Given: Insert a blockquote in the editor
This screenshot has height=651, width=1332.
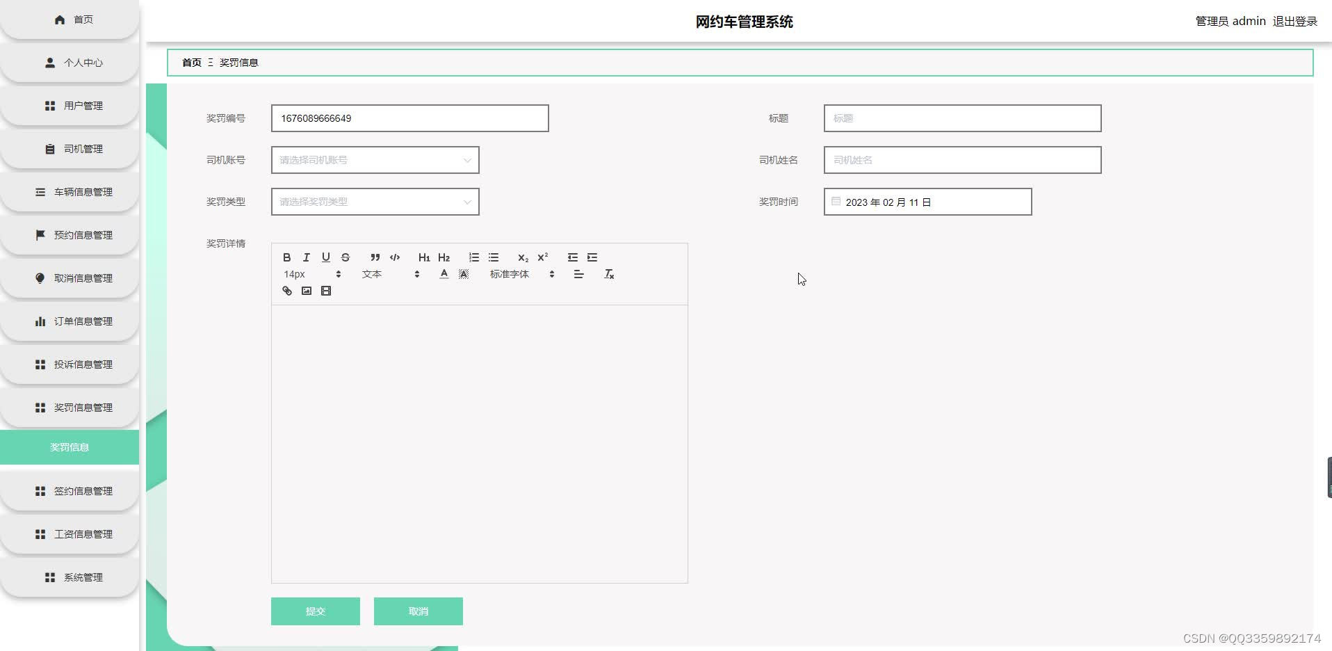Looking at the screenshot, I should [375, 257].
